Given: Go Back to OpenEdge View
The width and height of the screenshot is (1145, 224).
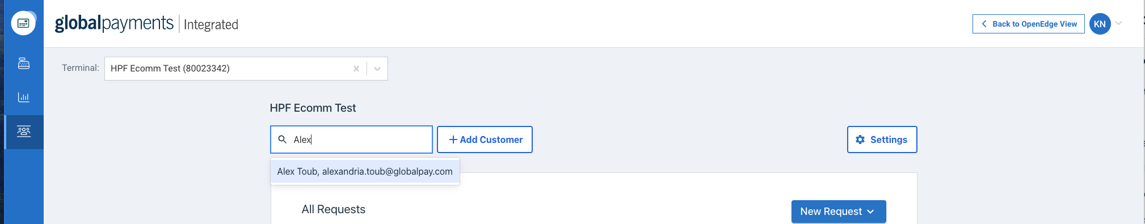Looking at the screenshot, I should coord(1028,24).
